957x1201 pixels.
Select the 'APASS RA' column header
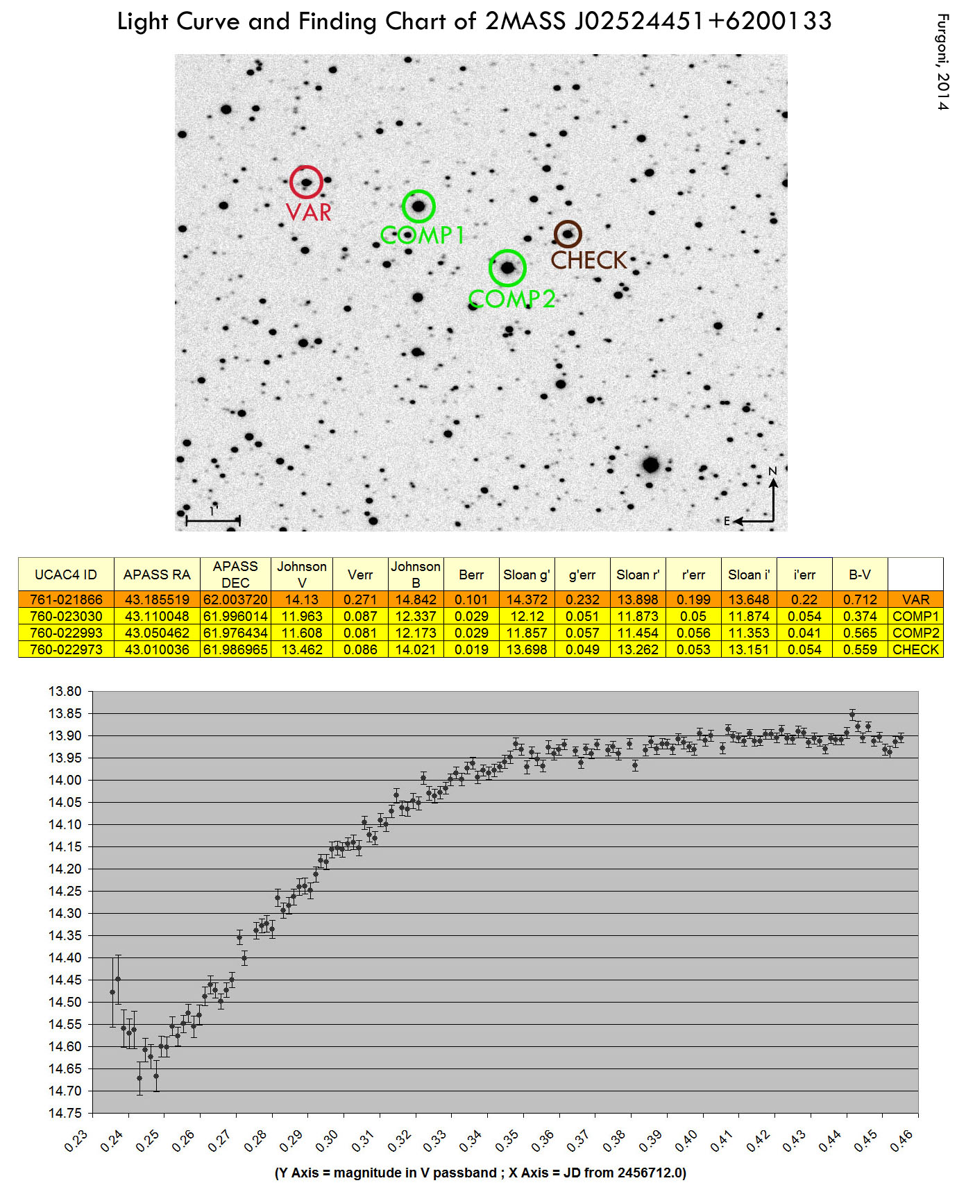pos(157,574)
